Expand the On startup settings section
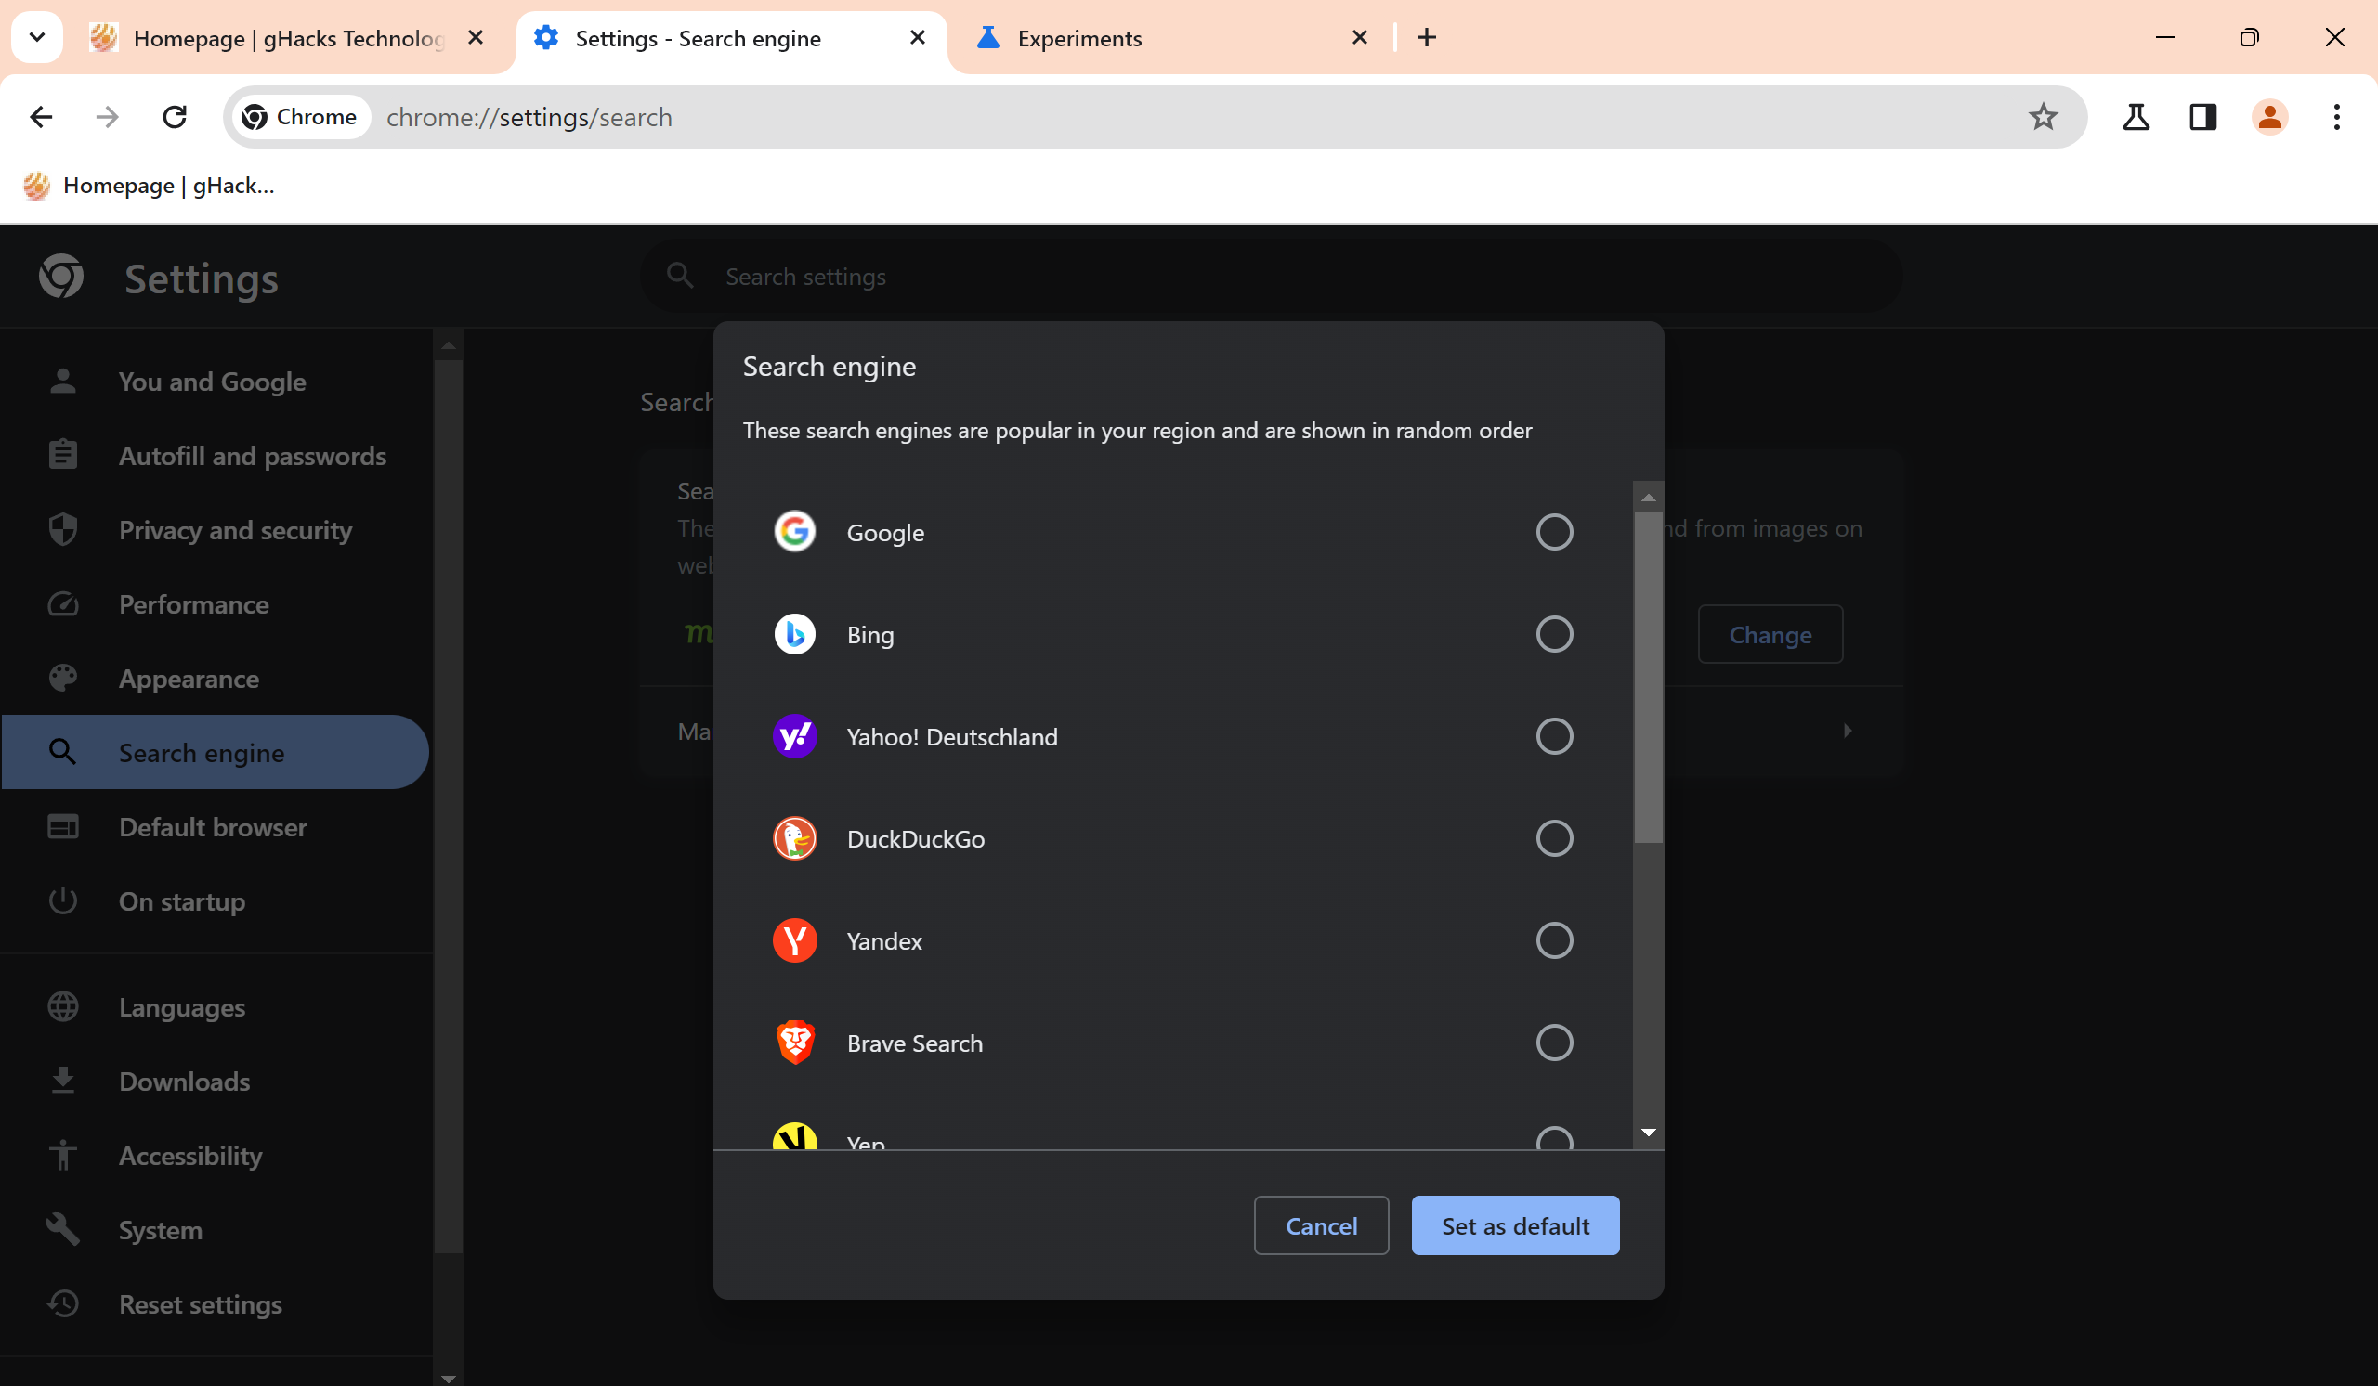The width and height of the screenshot is (2378, 1386). coord(181,900)
